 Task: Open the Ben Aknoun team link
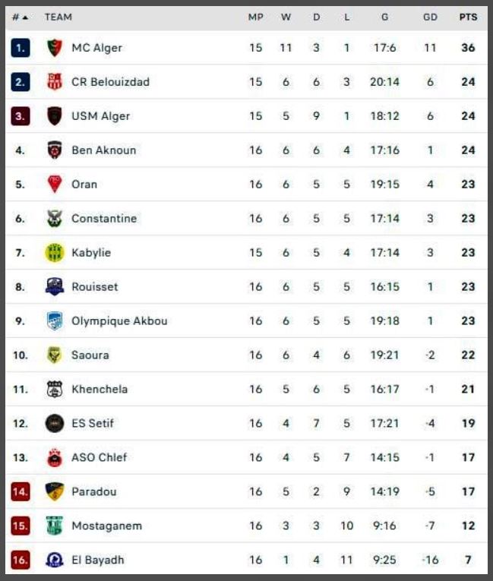[103, 150]
